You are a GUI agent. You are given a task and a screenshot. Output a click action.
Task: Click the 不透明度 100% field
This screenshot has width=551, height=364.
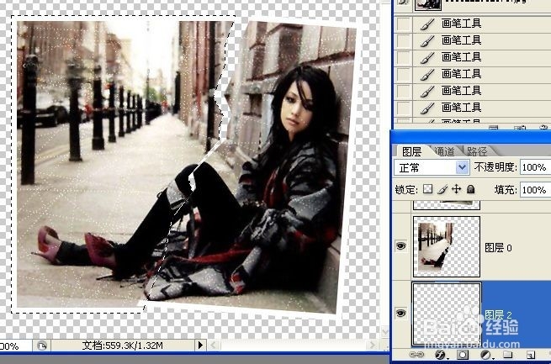pos(535,167)
